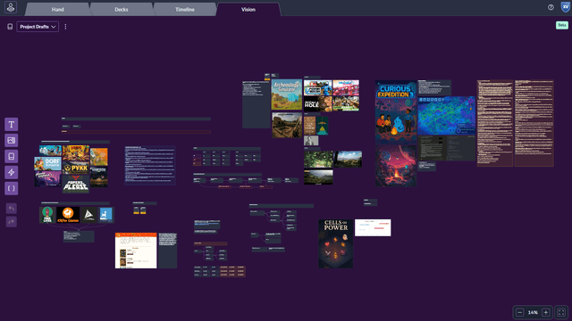Select the Card tool

12,157
